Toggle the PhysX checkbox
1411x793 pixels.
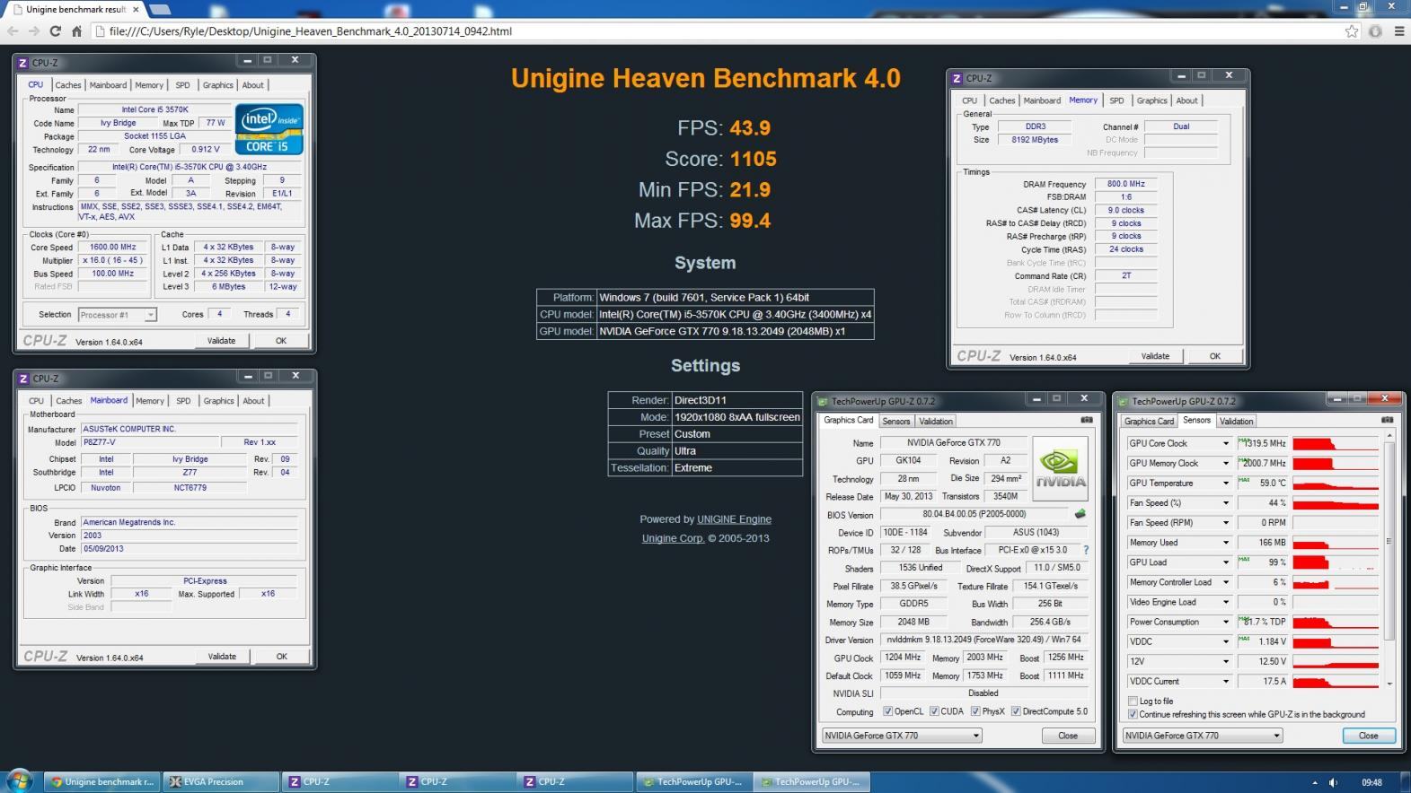tap(974, 711)
